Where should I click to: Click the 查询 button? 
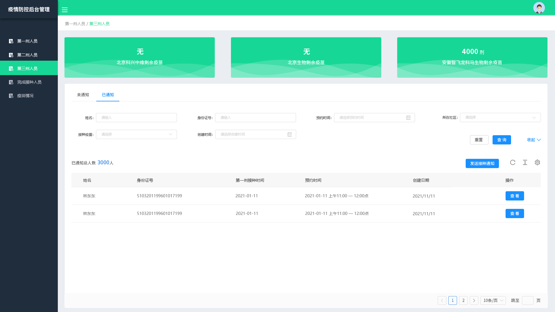click(502, 140)
